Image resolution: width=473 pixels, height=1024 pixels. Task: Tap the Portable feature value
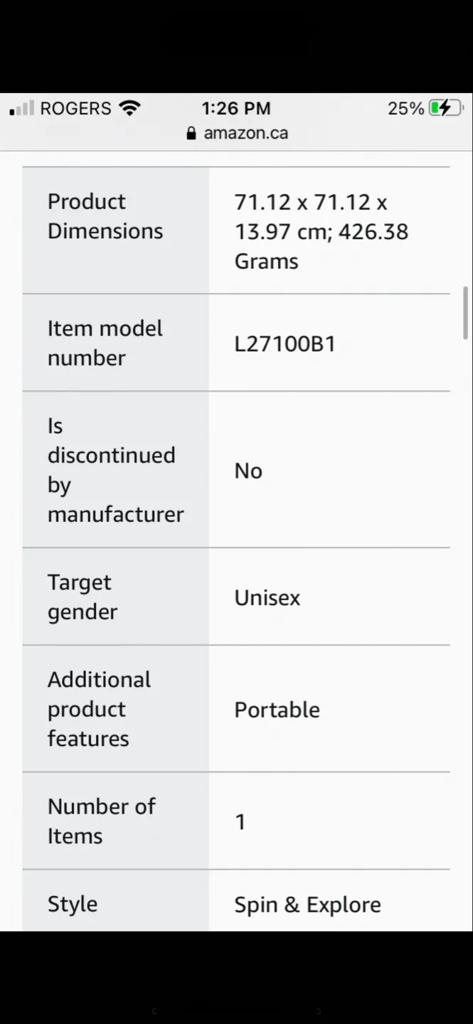coord(277,710)
